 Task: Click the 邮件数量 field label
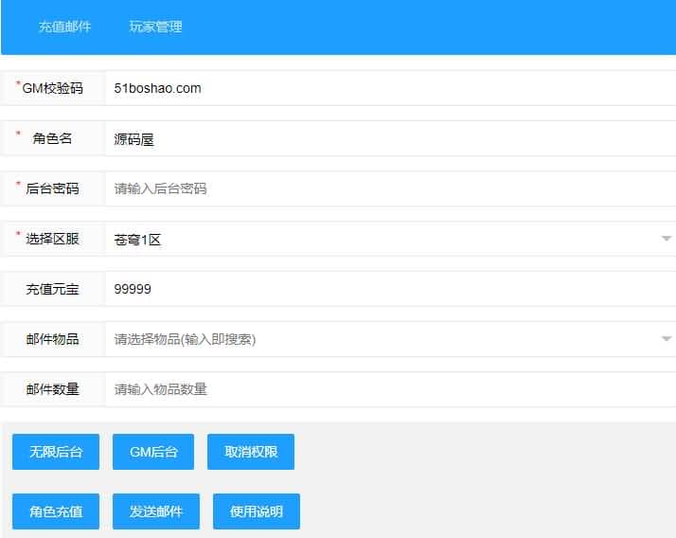pos(52,389)
